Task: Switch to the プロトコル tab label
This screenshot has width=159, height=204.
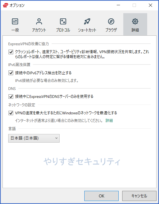Action: [63, 30]
